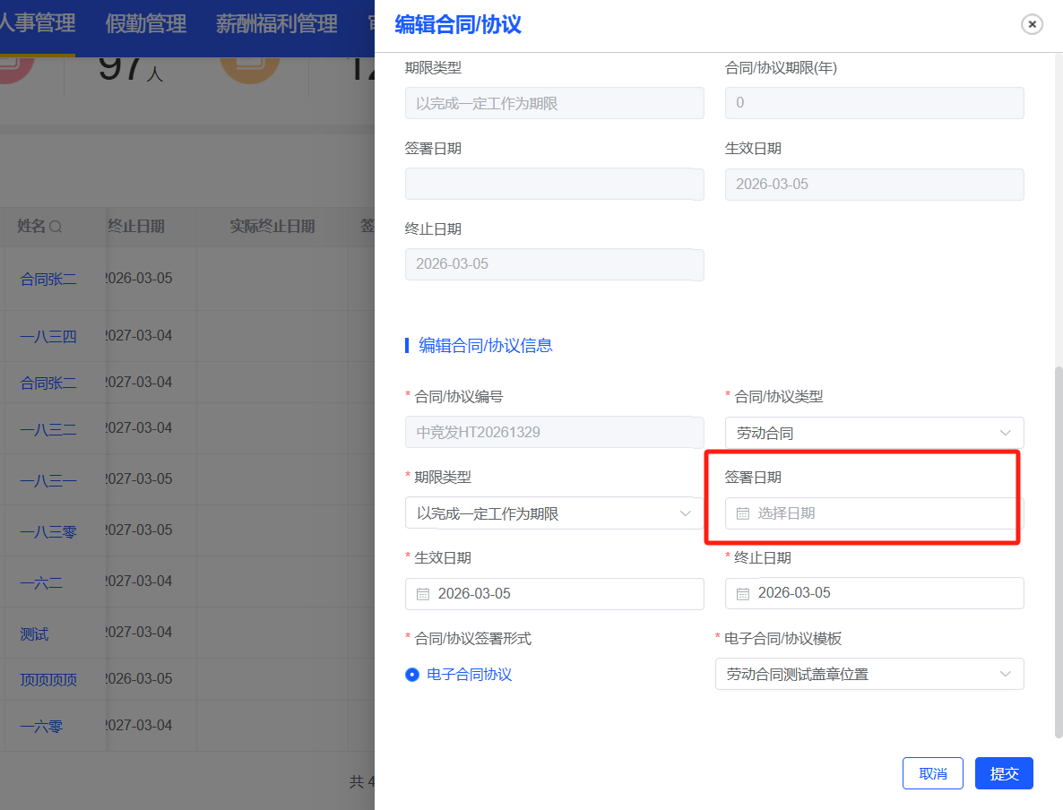Open employee link 一八三一
1063x810 pixels.
[48, 480]
